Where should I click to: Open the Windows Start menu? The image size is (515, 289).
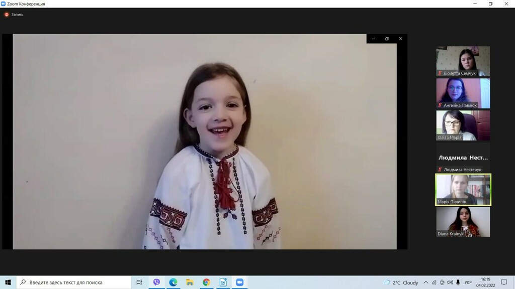click(x=8, y=282)
